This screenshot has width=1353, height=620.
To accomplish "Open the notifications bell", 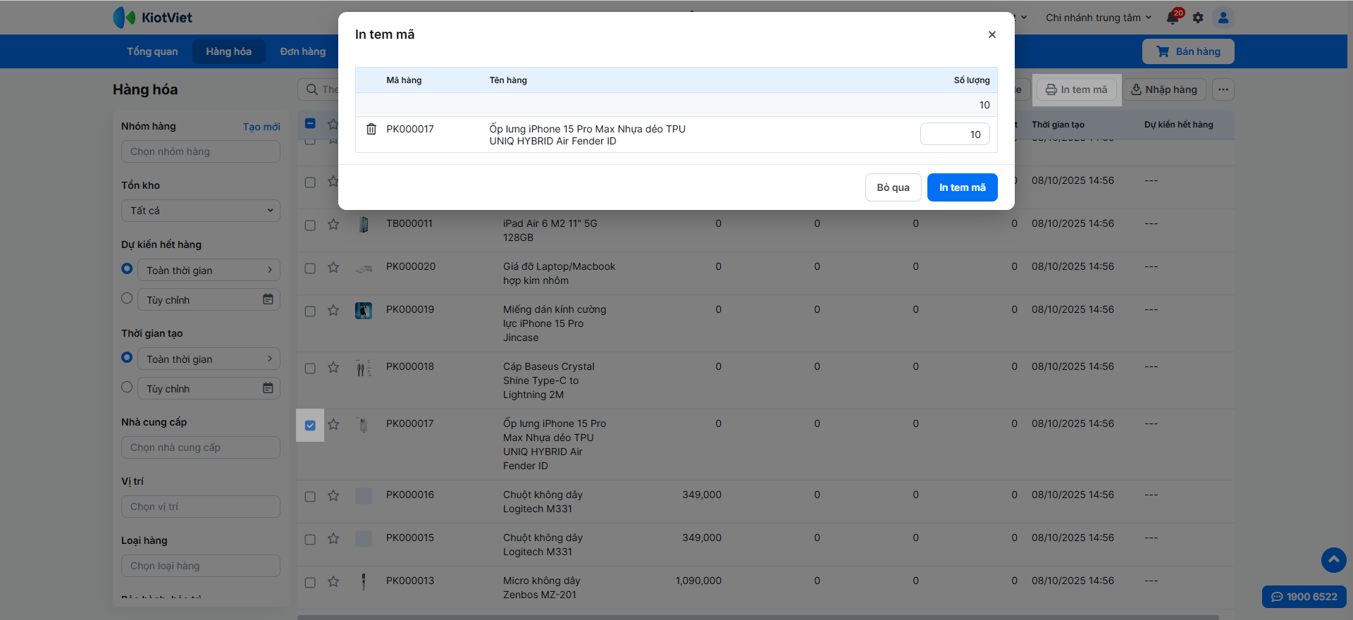I will (1173, 18).
